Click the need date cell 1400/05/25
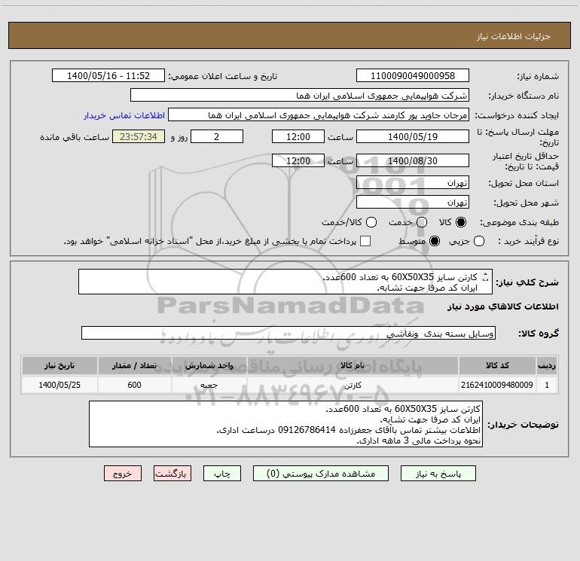580x561 pixels. tap(60, 385)
